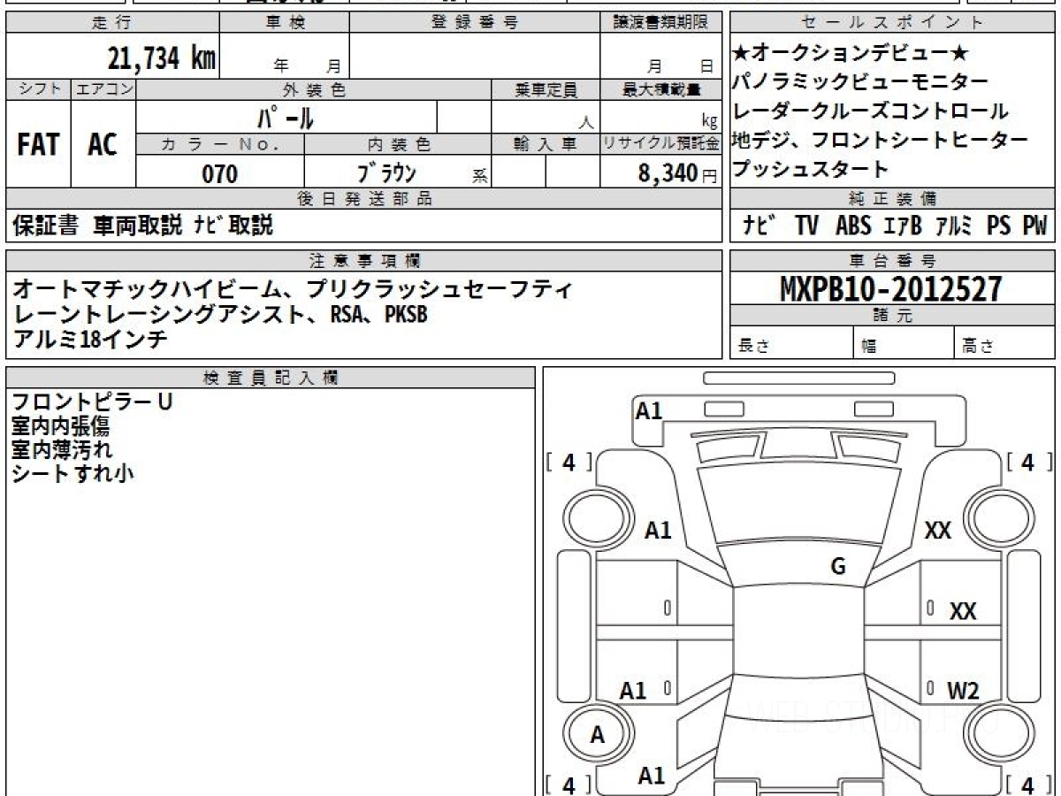The width and height of the screenshot is (1061, 796).
Task: Select the recycle deposit 8,340円
Action: 678,173
